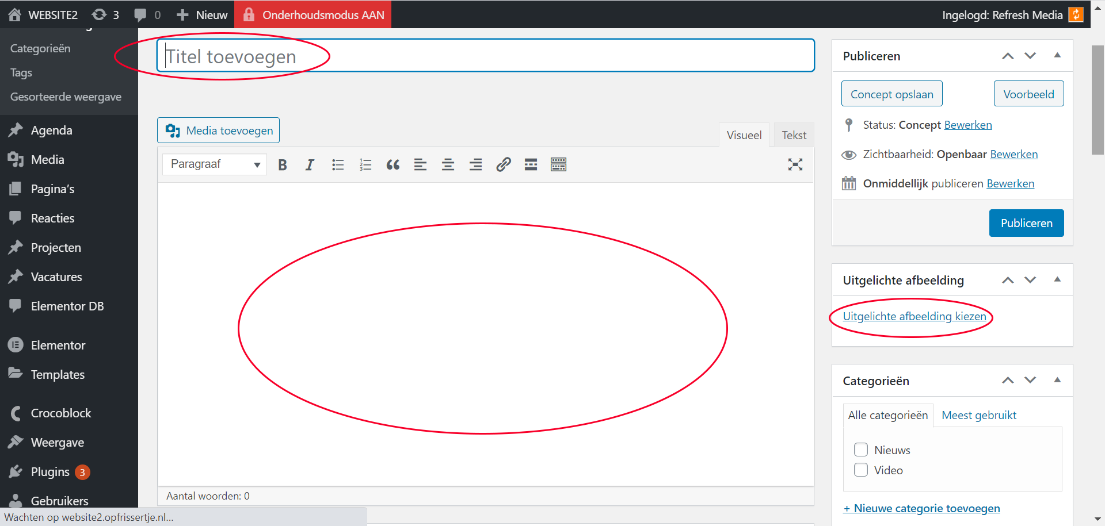
Task: Check the Nieuws category
Action: coord(861,450)
